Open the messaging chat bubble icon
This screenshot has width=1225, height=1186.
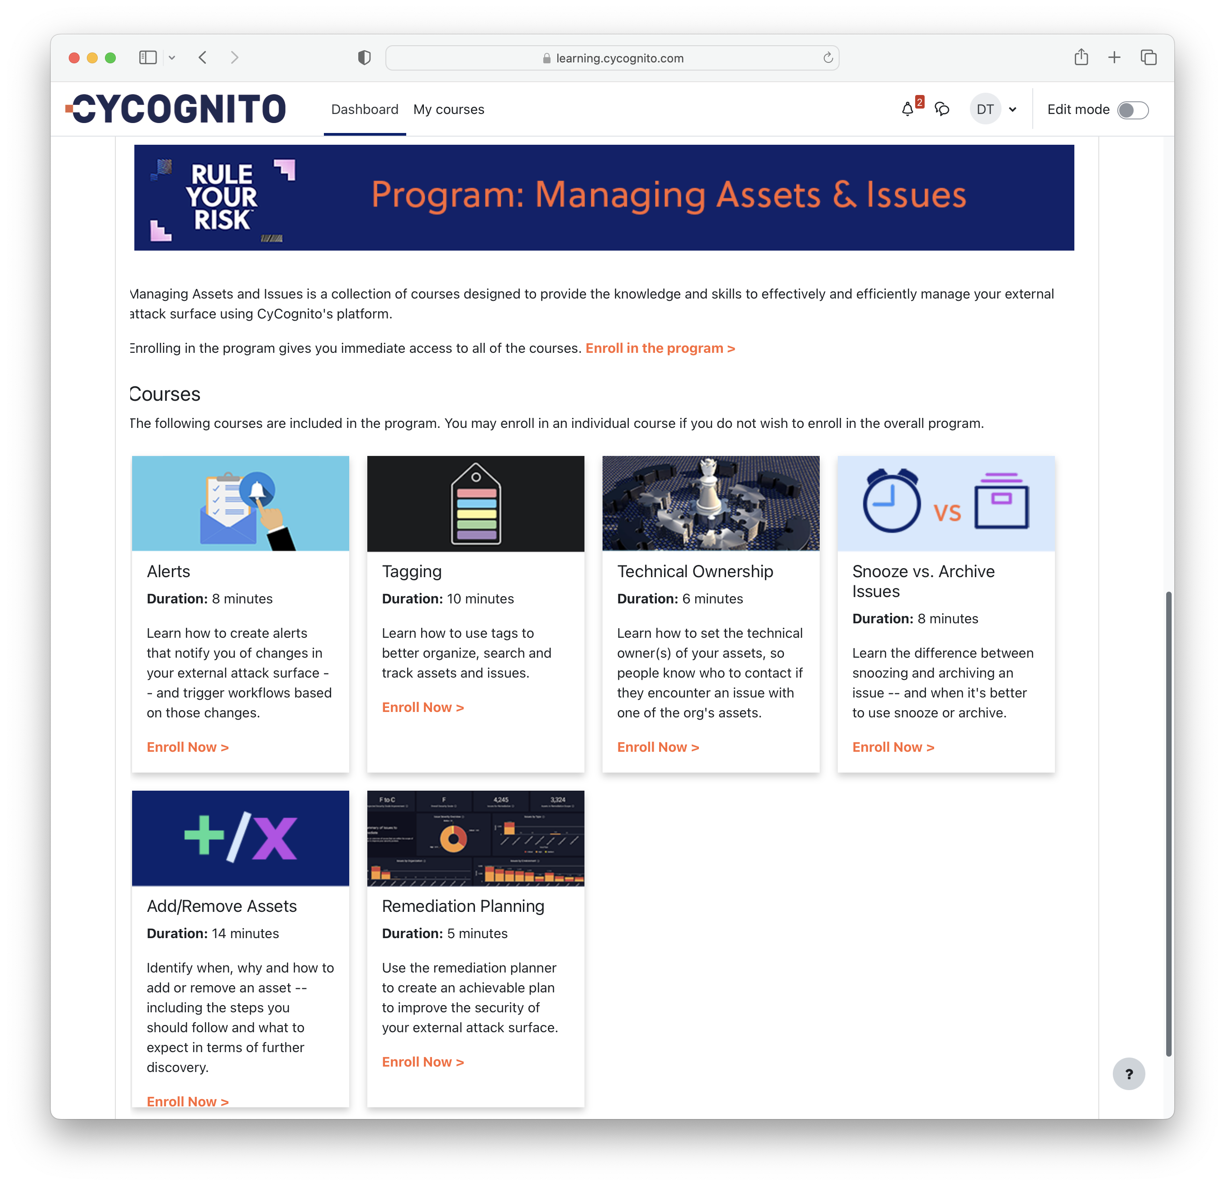click(x=942, y=109)
